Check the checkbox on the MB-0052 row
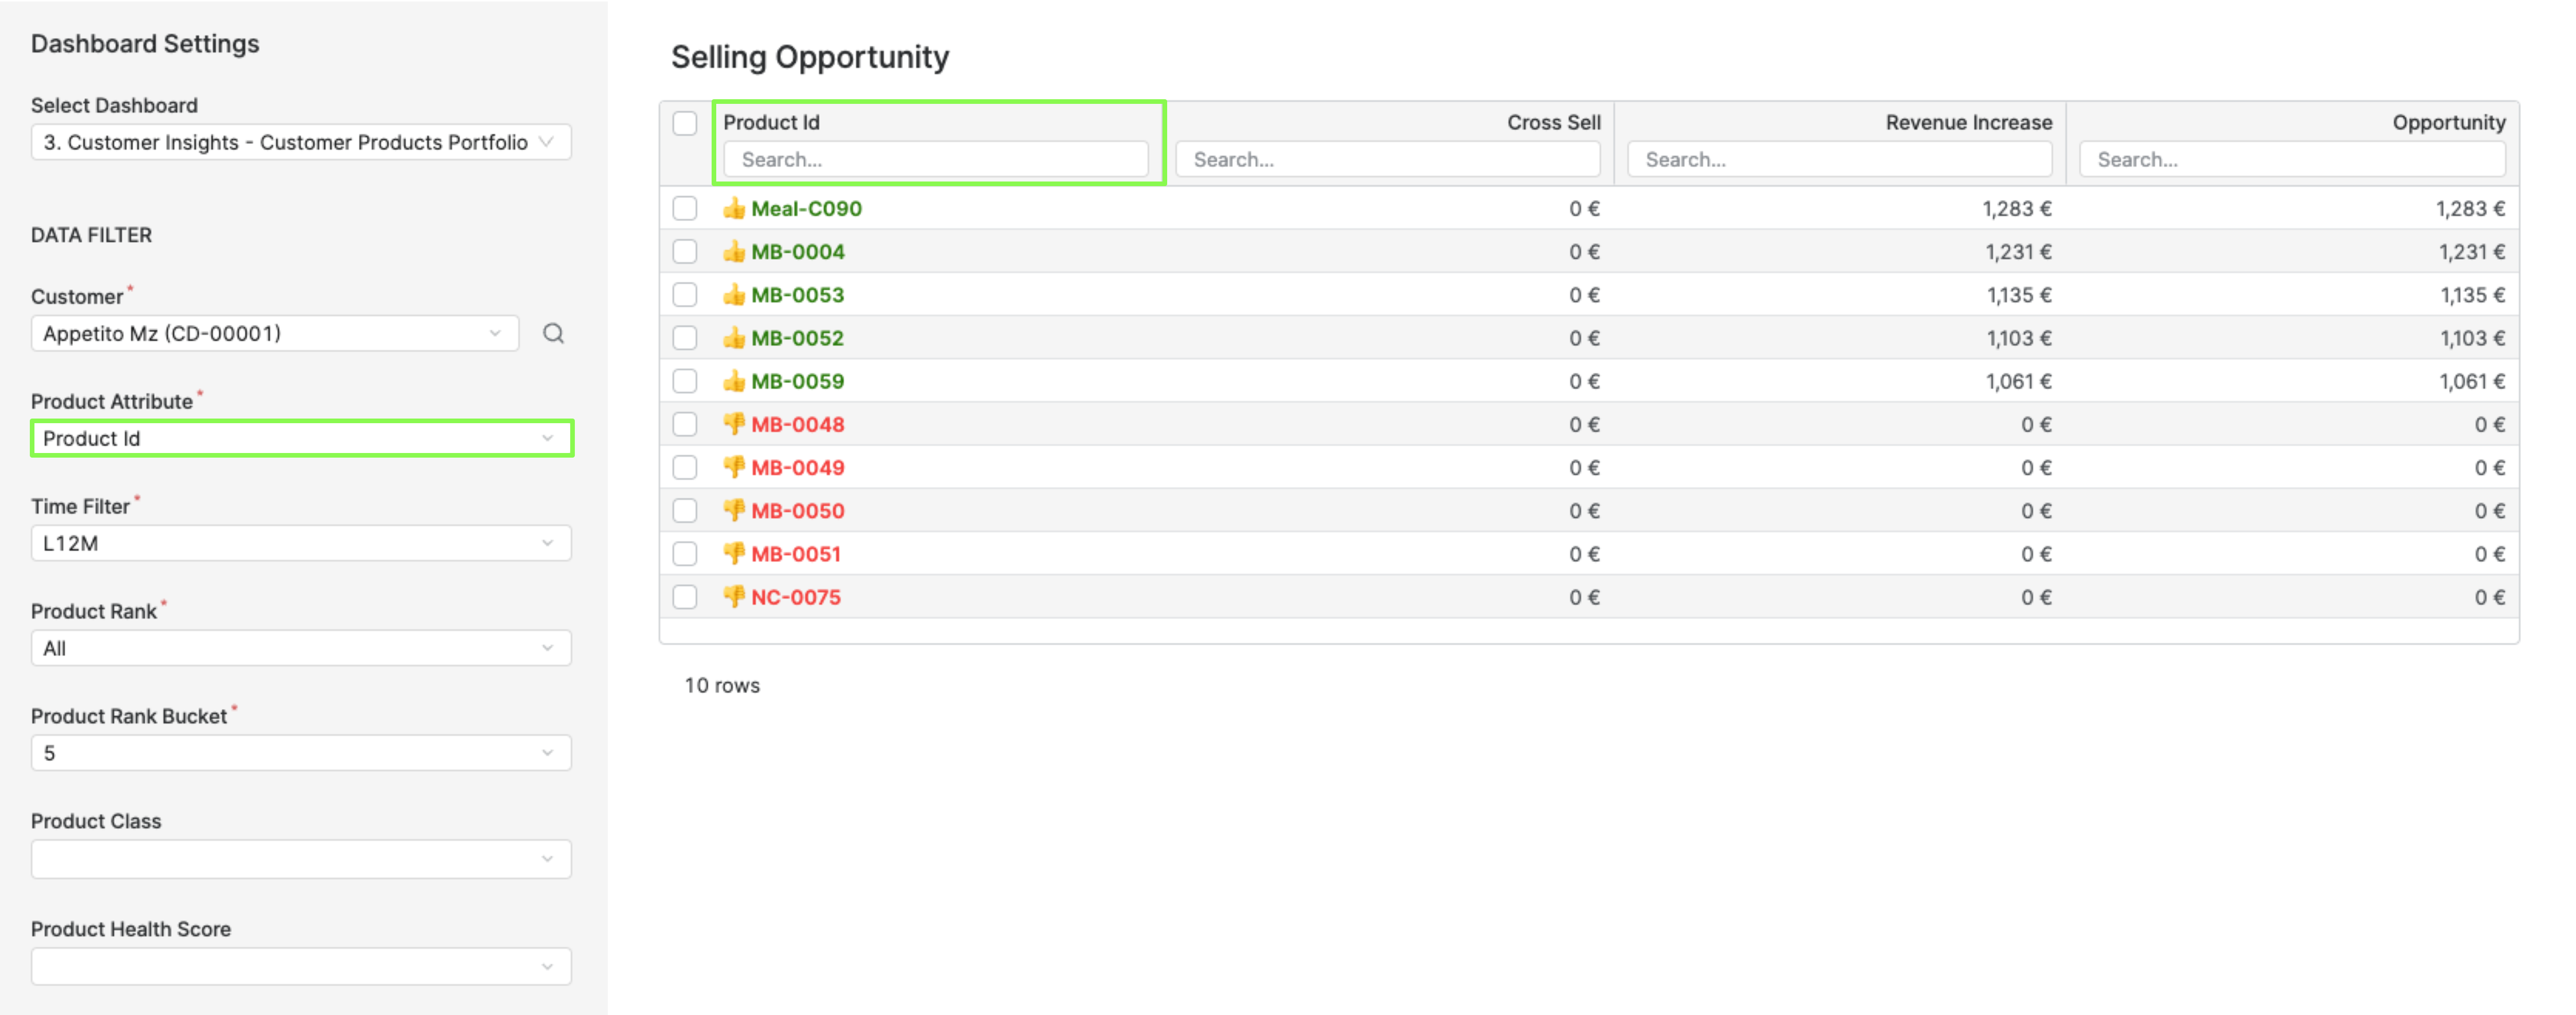Viewport: 2576px width, 1015px height. coord(685,338)
